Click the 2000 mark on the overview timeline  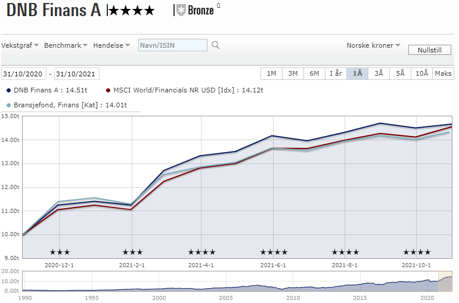pyautogui.click(x=159, y=298)
